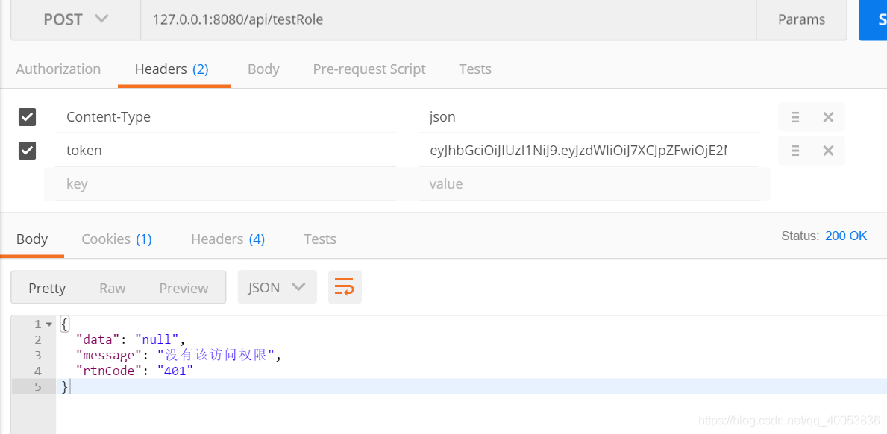Go to the Pre-request Script tab
Viewport: 887px width, 434px height.
(369, 69)
